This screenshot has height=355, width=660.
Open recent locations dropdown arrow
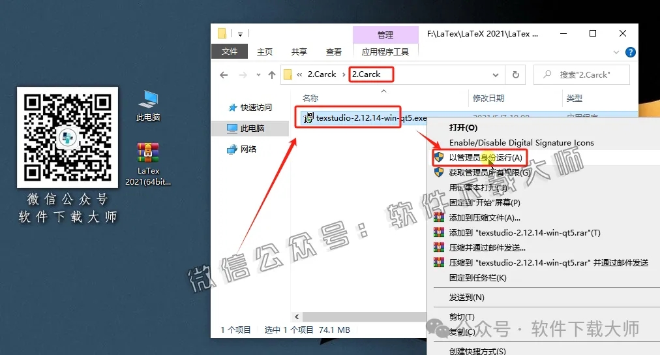[258, 75]
